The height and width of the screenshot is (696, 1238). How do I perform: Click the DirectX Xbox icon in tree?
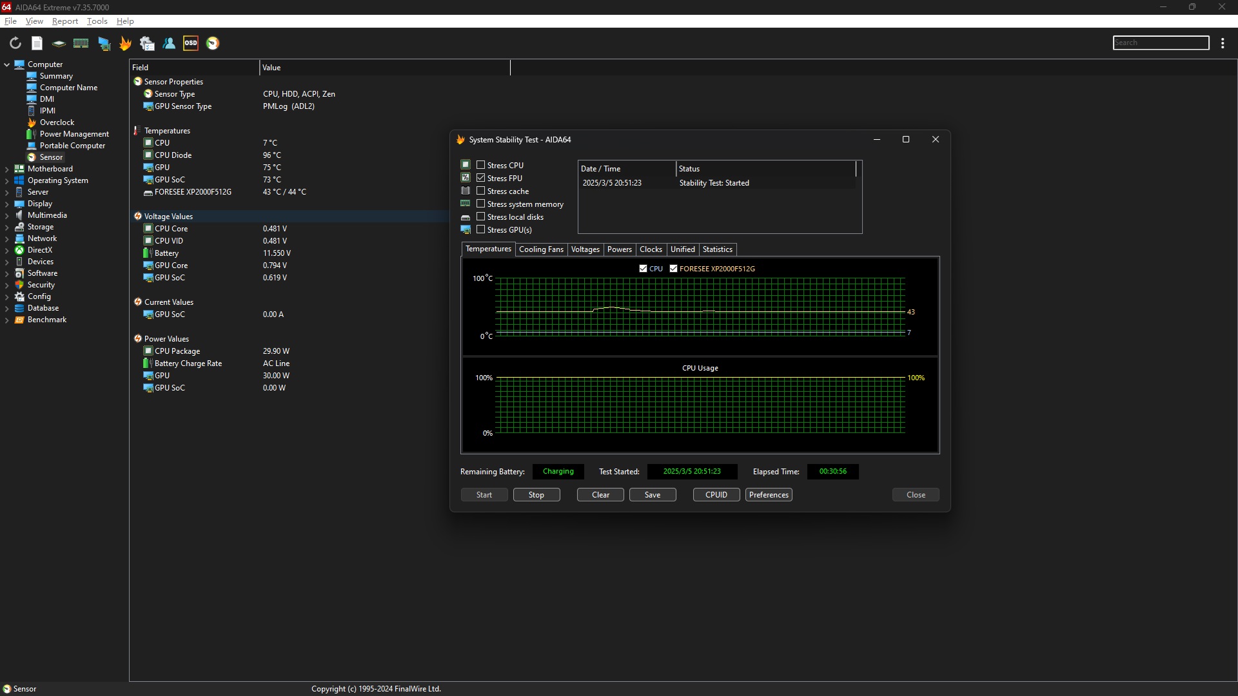click(x=19, y=250)
